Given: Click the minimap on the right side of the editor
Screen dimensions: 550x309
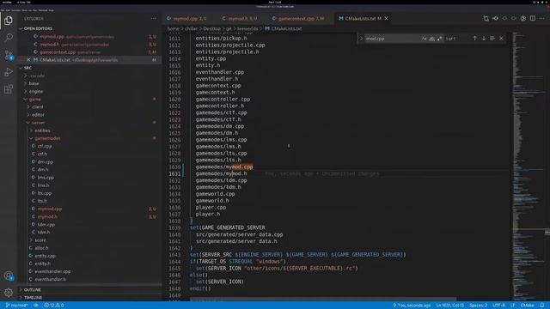Looking at the screenshot, I should [528, 167].
